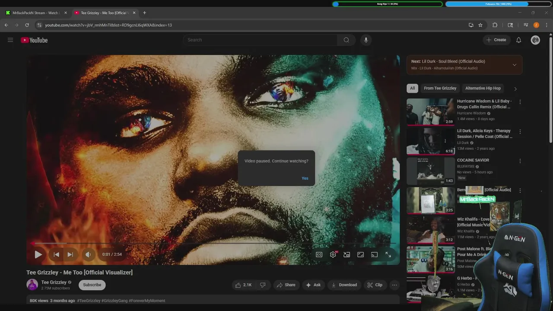Show more filter chips with the arrow
The image size is (553, 311).
515,89
